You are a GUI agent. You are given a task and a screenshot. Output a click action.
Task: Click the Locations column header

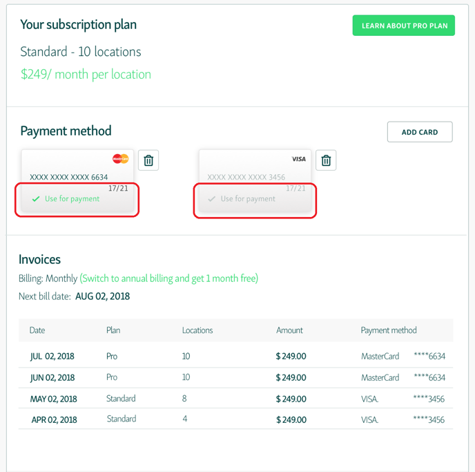[x=197, y=330]
